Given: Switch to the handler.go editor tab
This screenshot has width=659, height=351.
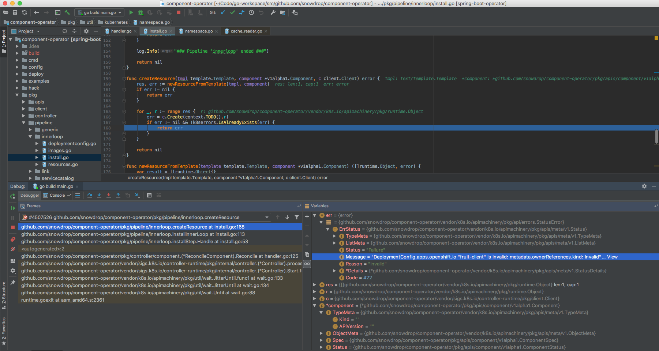Looking at the screenshot, I should pyautogui.click(x=121, y=31).
